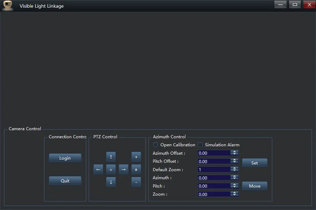This screenshot has height=210, width=316.
Task: Click the camera app icon in title bar
Action: tap(8, 6)
